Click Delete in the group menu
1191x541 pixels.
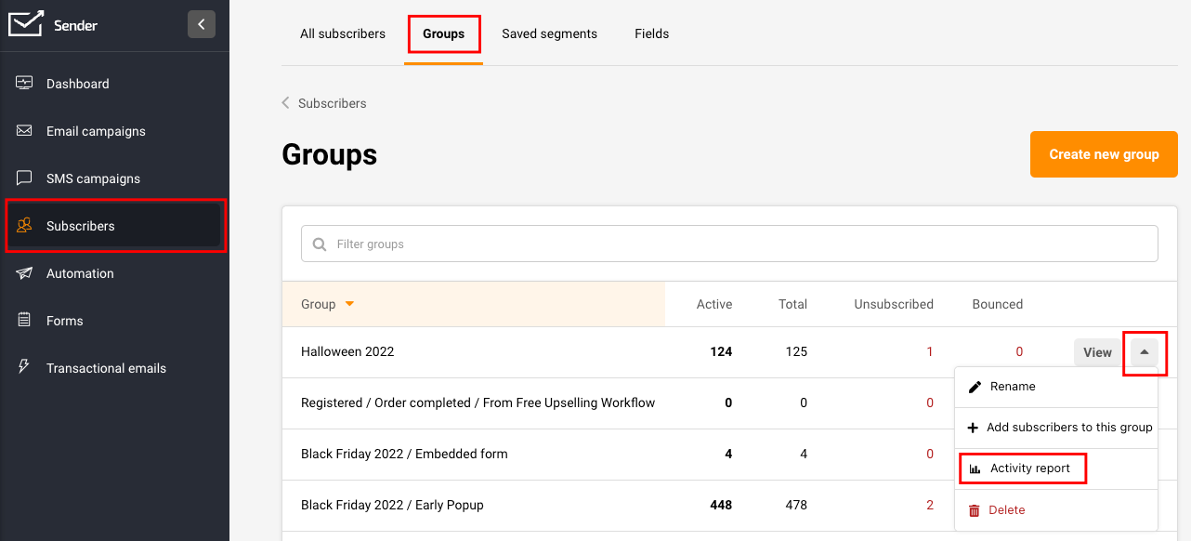(1007, 510)
